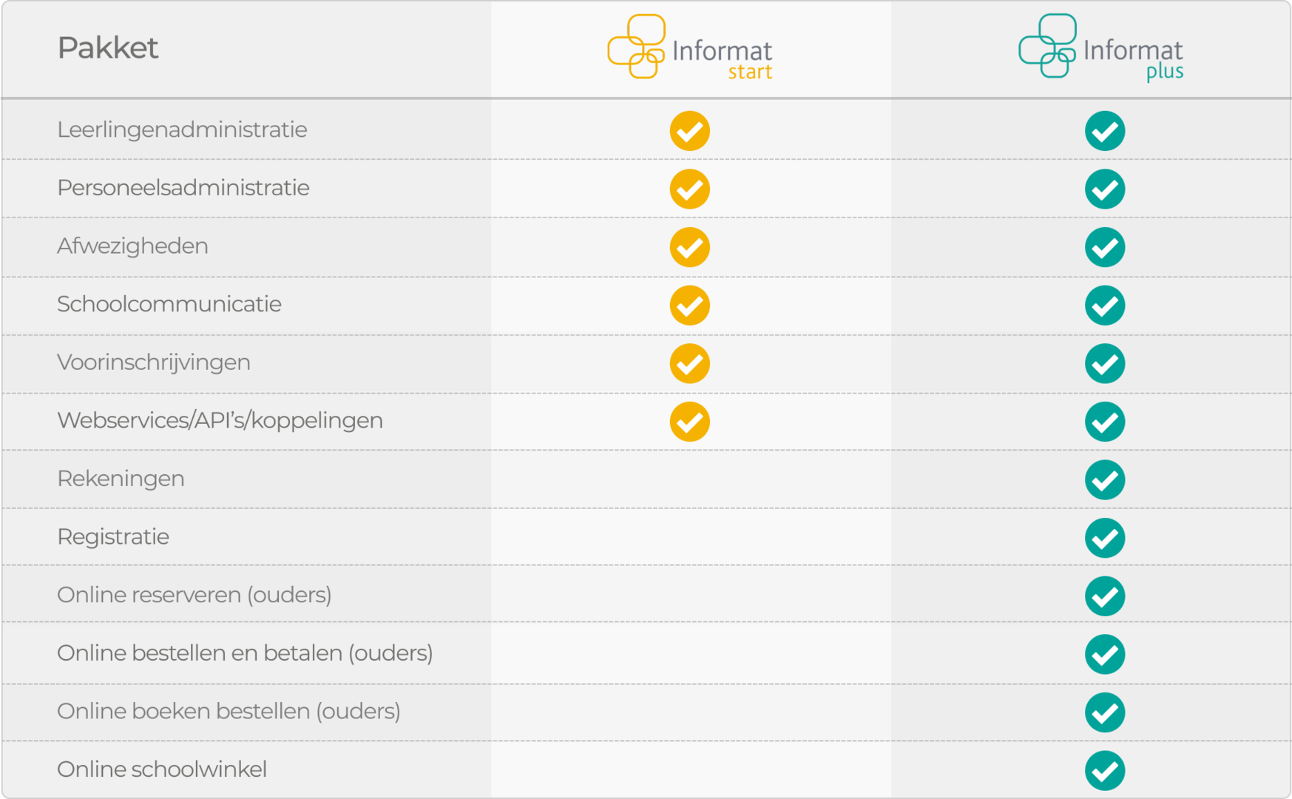This screenshot has width=1292, height=799.
Task: Click yellow checkmark for Schoolcommunicatie
Action: pos(689,305)
